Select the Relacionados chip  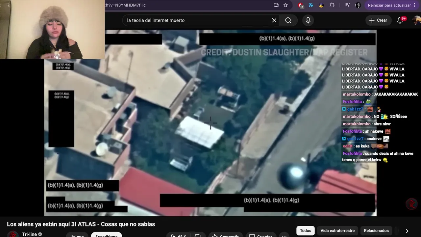coord(376,231)
